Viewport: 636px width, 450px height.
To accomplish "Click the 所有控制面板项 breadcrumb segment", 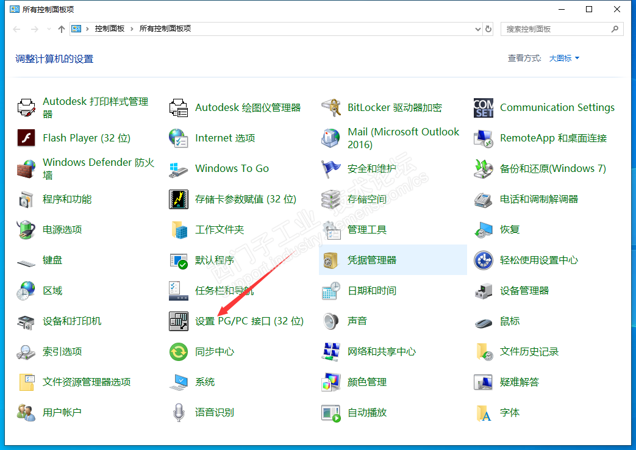I will pos(165,29).
